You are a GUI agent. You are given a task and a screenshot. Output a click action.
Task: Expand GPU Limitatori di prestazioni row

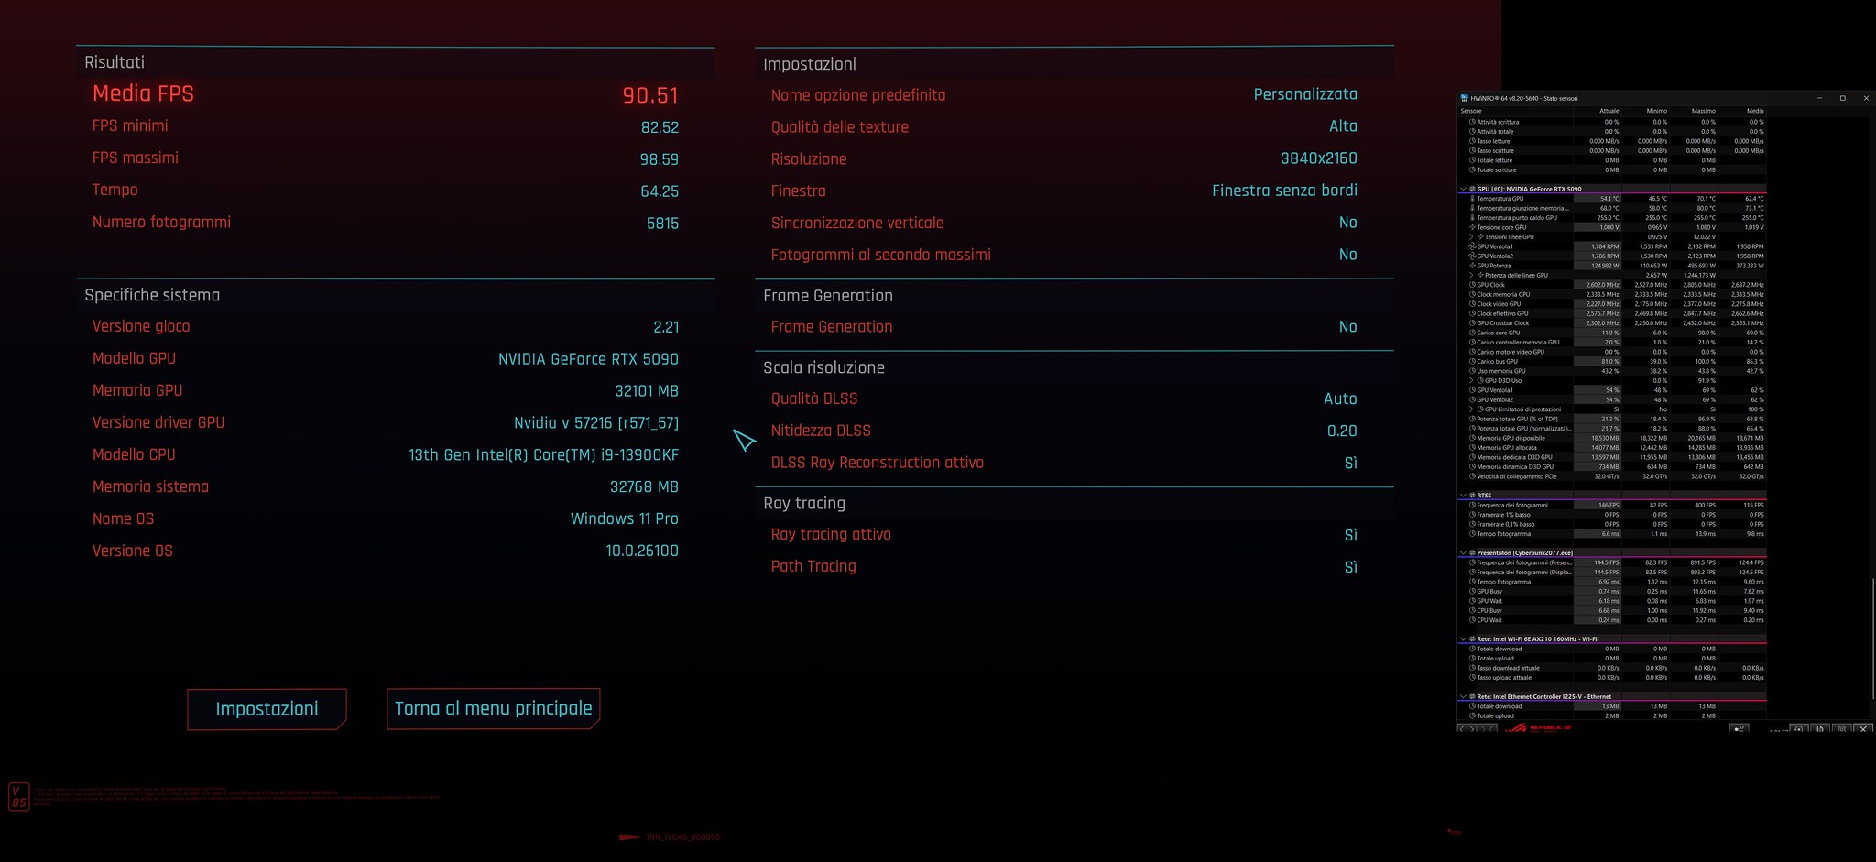point(1472,409)
